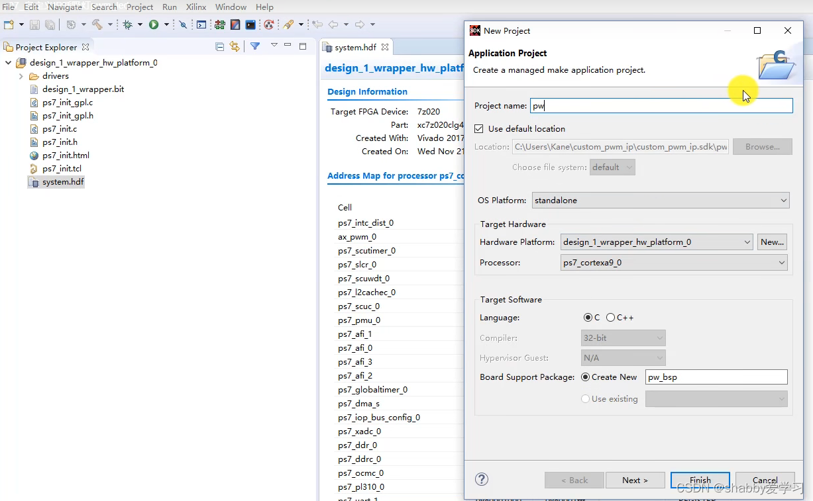This screenshot has width=813, height=501.
Task: Select ps7_init.html file
Action: click(x=66, y=156)
